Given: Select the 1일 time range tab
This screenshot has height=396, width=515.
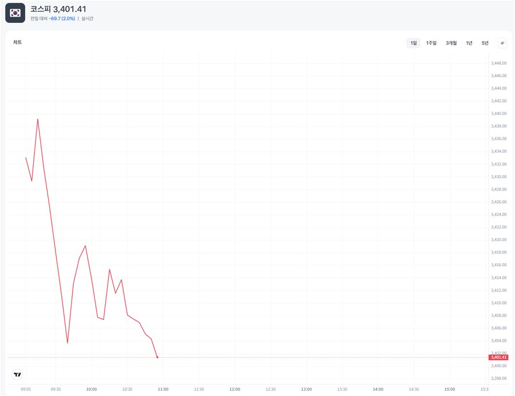Looking at the screenshot, I should [x=413, y=43].
